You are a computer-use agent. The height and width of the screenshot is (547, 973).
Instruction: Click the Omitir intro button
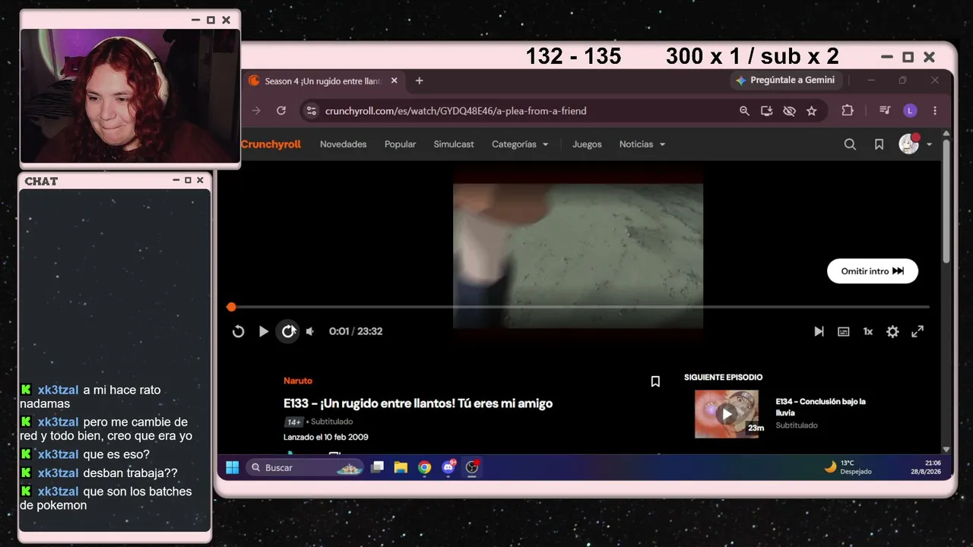[x=873, y=271]
